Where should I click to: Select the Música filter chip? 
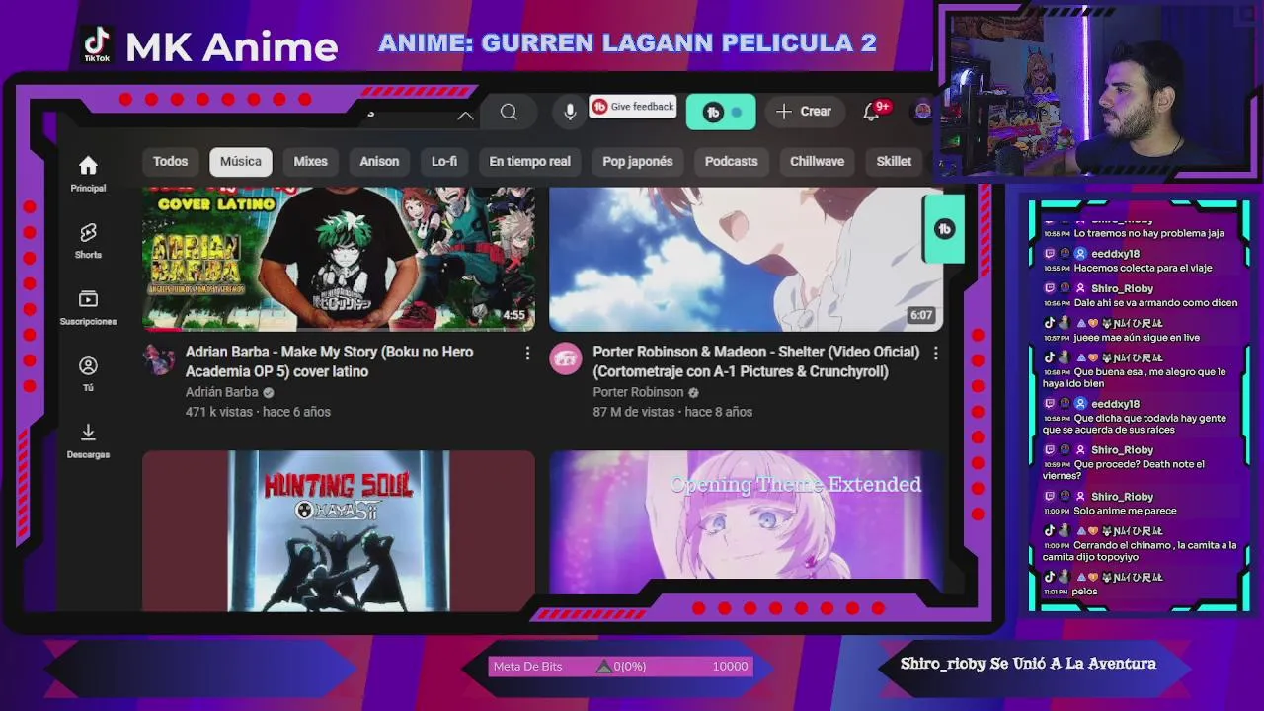[241, 162]
